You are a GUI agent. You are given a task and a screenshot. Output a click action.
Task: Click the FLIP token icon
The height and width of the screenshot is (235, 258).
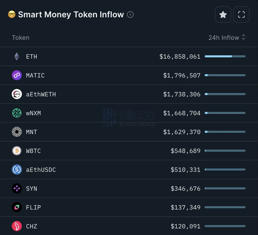[17, 207]
